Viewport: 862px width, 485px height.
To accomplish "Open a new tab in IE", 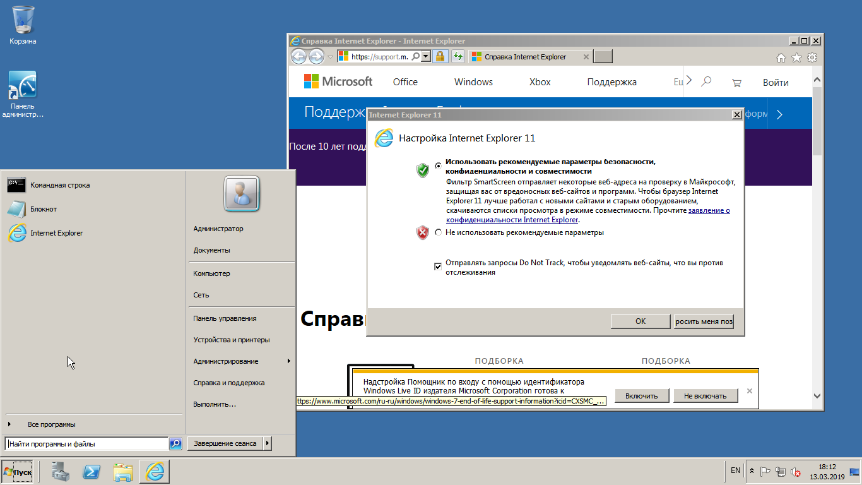I will 603,57.
